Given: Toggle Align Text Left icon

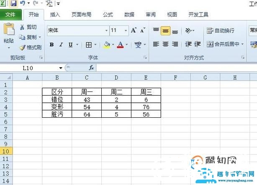Looking at the screenshot, I should 156,44.
